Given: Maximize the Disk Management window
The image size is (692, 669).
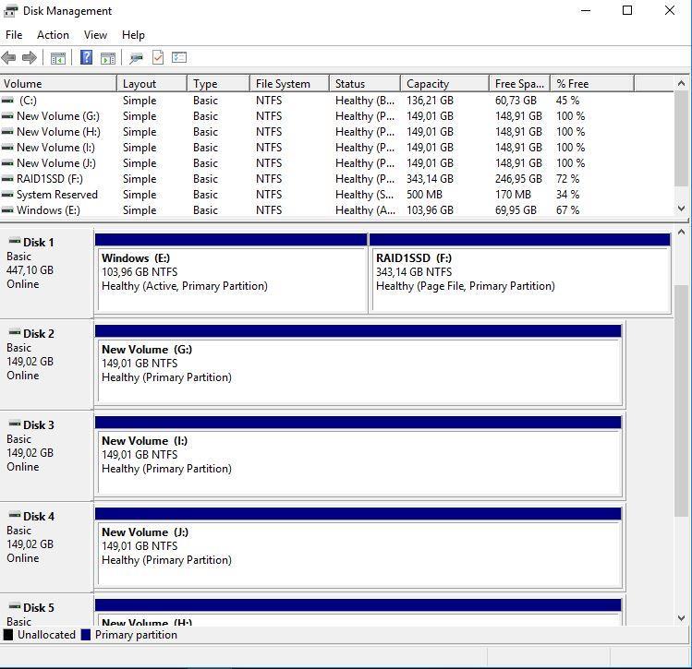Looking at the screenshot, I should point(627,10).
